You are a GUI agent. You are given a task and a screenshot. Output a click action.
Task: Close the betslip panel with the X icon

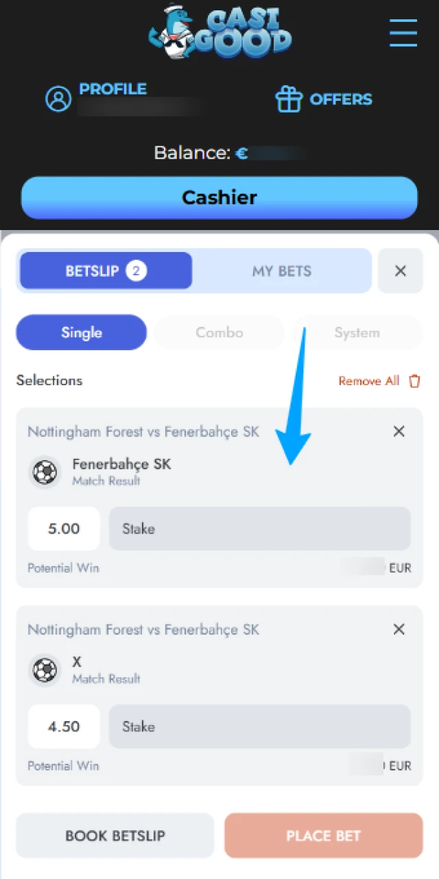click(401, 271)
